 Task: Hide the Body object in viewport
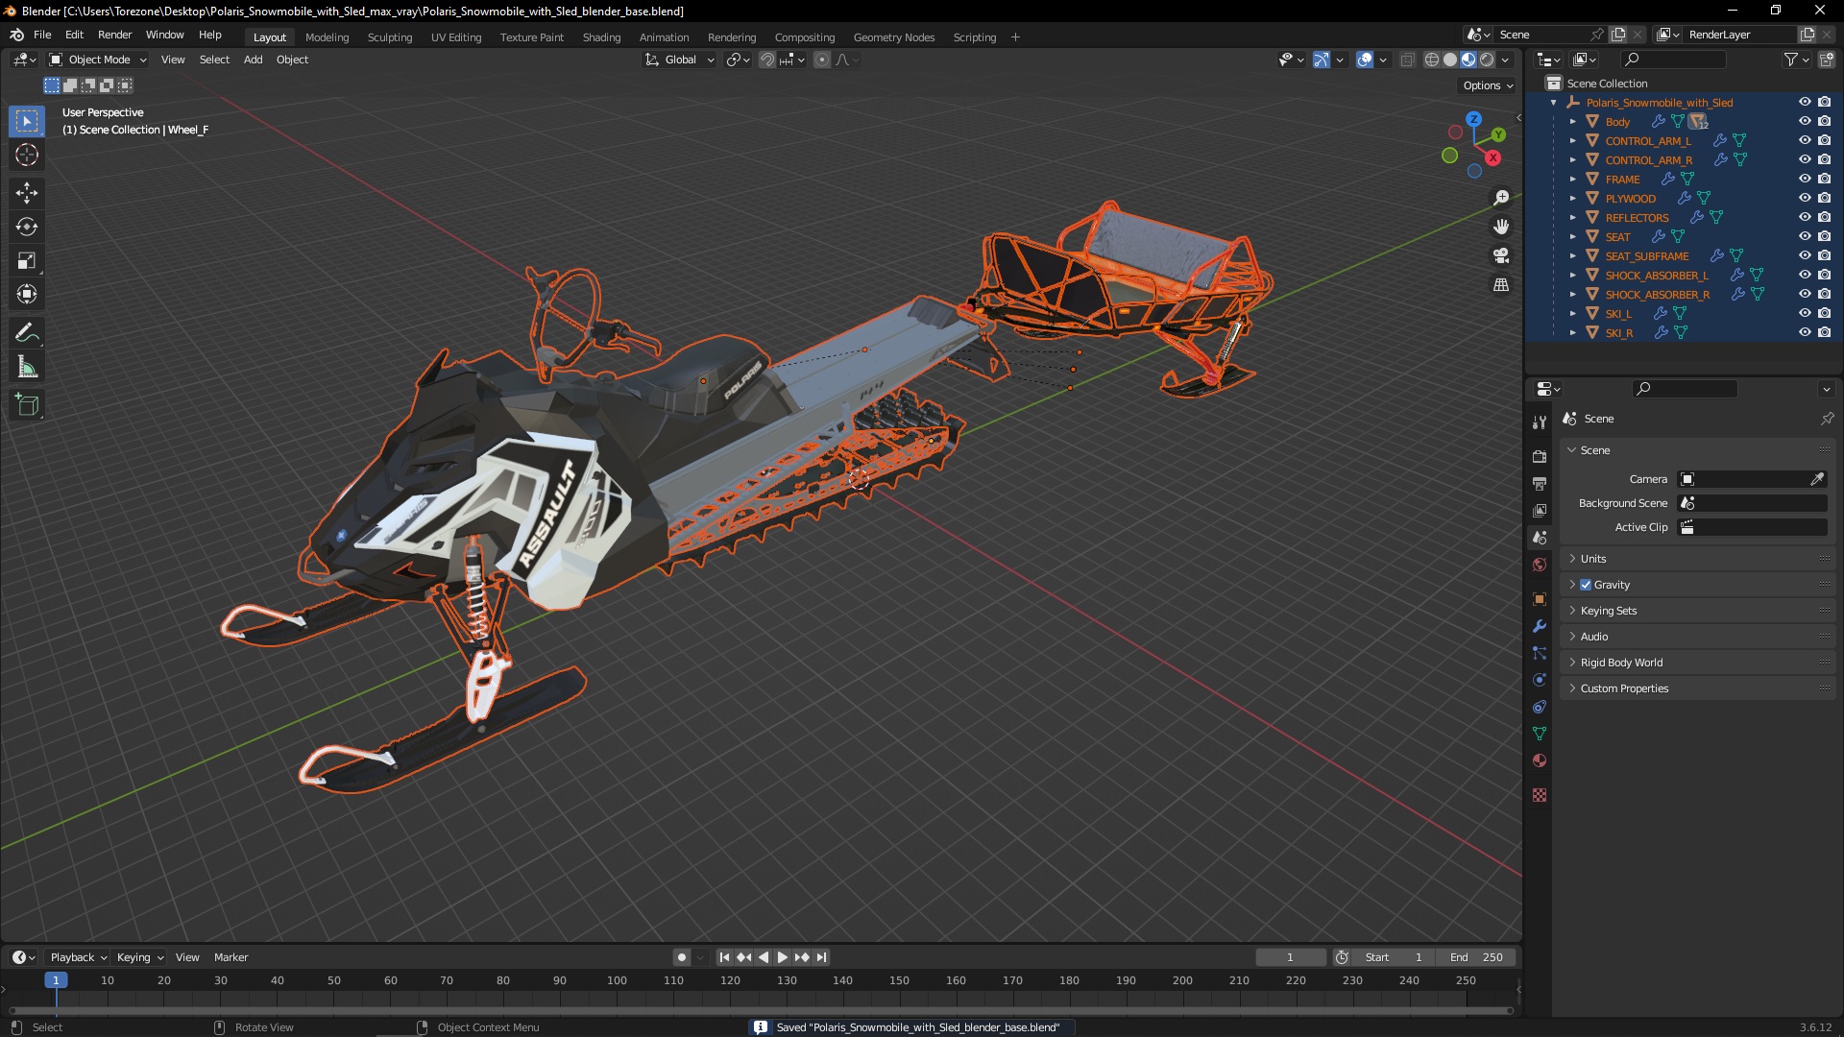pyautogui.click(x=1805, y=121)
